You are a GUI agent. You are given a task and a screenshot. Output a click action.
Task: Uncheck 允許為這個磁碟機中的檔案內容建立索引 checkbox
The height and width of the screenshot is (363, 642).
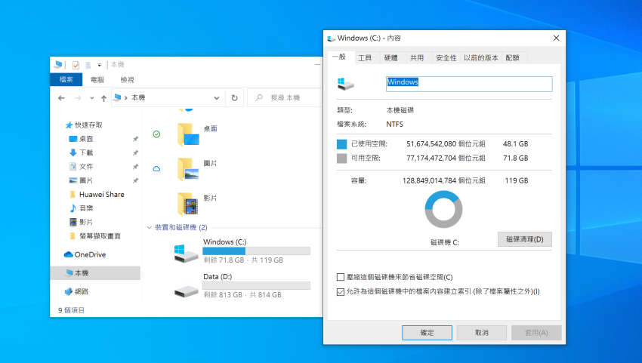[x=340, y=292]
